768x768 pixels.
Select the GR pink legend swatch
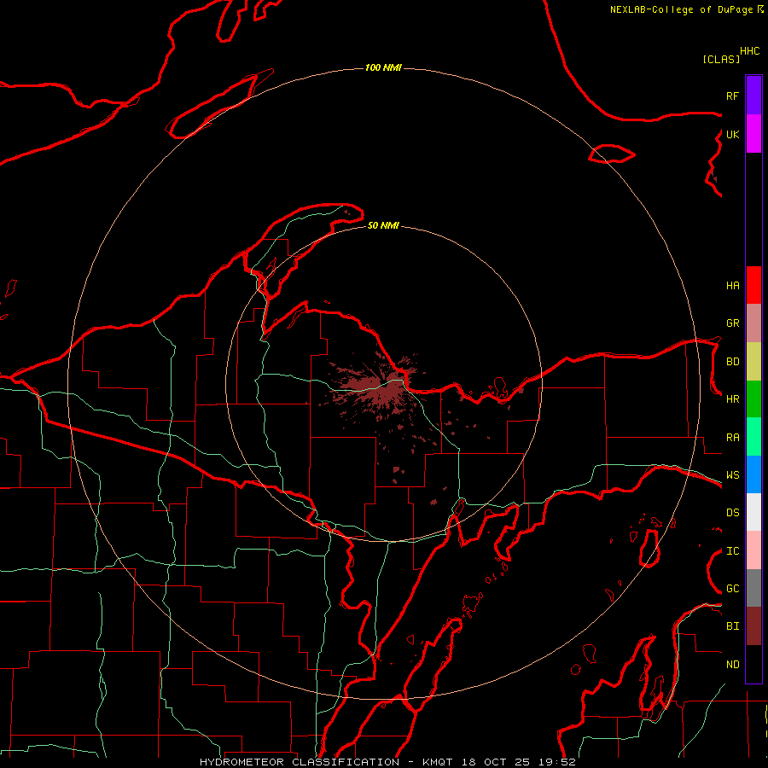tap(753, 323)
